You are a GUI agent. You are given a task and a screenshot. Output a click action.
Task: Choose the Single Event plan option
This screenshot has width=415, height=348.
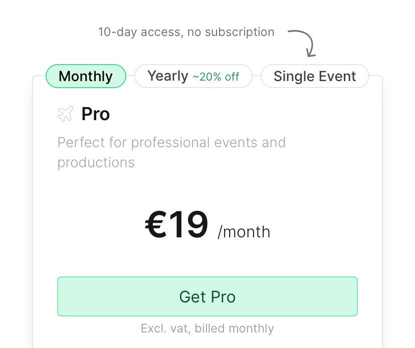click(315, 76)
